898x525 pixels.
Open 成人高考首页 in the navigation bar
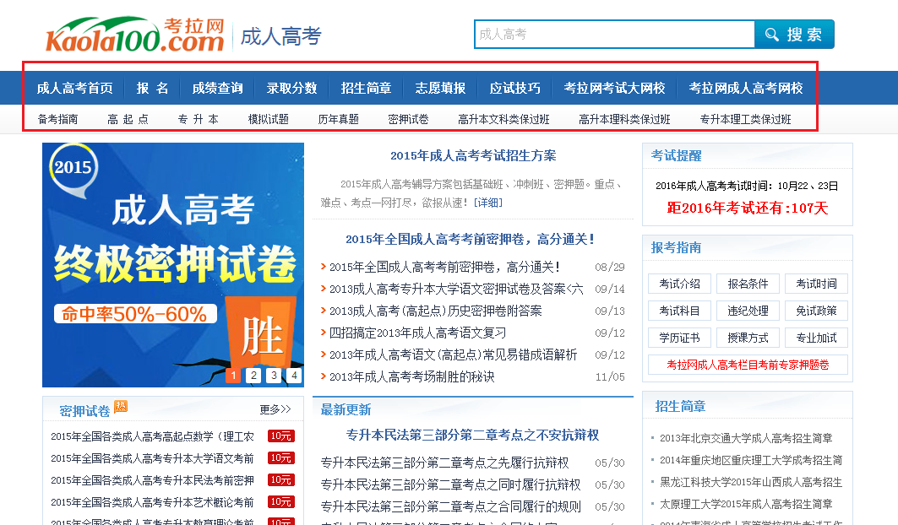point(74,88)
